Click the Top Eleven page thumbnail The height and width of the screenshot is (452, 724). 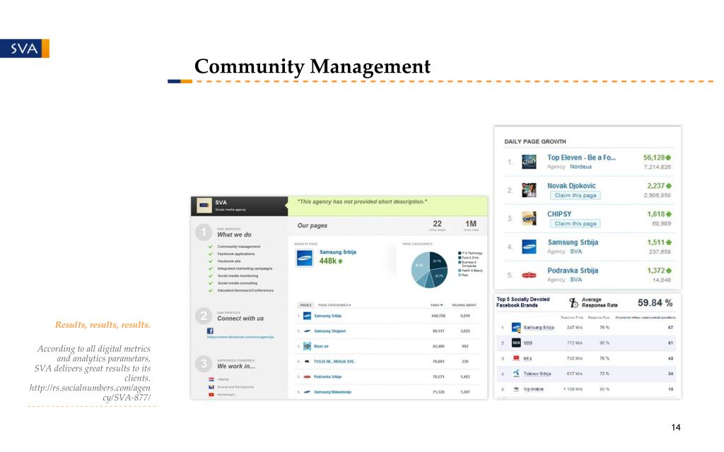coord(529,162)
